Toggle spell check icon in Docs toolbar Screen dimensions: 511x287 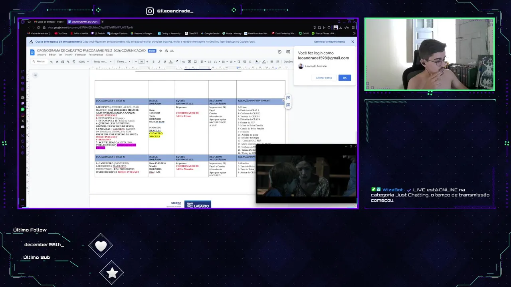click(68, 61)
